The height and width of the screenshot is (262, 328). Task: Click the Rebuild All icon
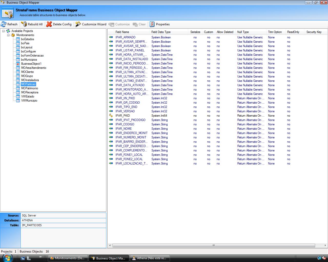[x=24, y=24]
